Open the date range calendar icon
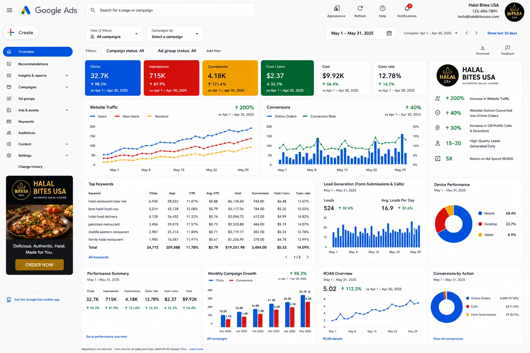 (x=389, y=33)
